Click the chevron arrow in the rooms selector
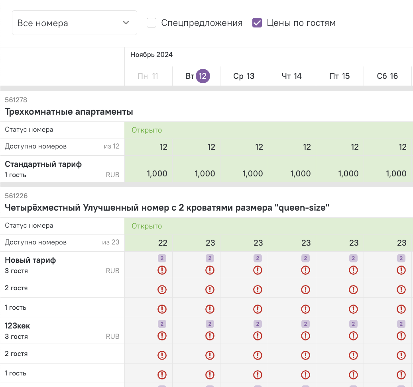Viewport: 413px width, 387px height. click(126, 23)
